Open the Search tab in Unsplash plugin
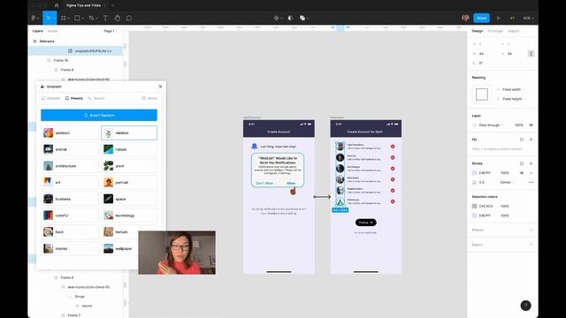 coord(96,98)
